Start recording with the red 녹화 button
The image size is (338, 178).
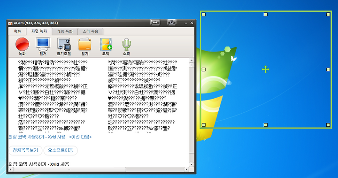click(x=22, y=46)
